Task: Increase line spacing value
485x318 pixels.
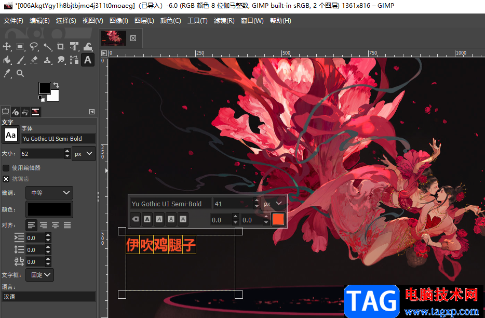Action: tap(48, 247)
